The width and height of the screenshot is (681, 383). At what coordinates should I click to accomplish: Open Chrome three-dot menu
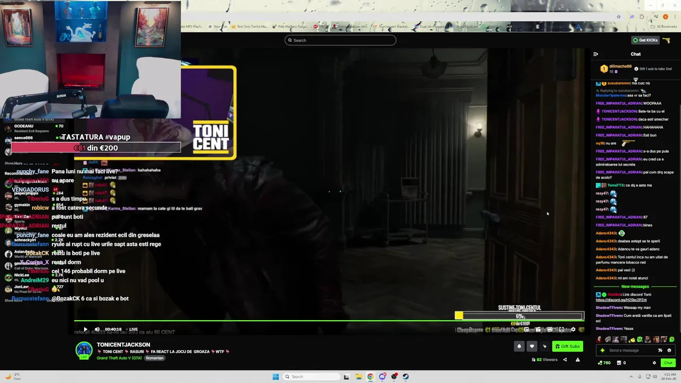675,16
